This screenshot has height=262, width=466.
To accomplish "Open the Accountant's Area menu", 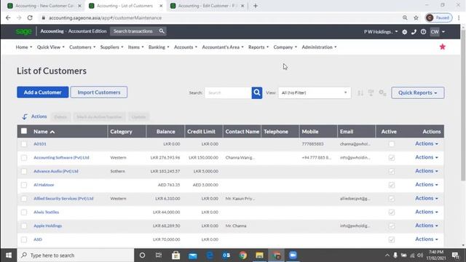I will (x=223, y=47).
